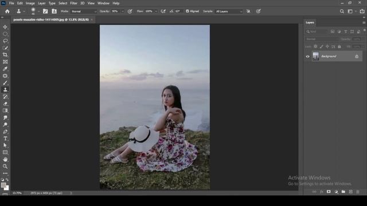Image resolution: width=367 pixels, height=206 pixels.
Task: Click the background color swatch
Action: click(7, 188)
